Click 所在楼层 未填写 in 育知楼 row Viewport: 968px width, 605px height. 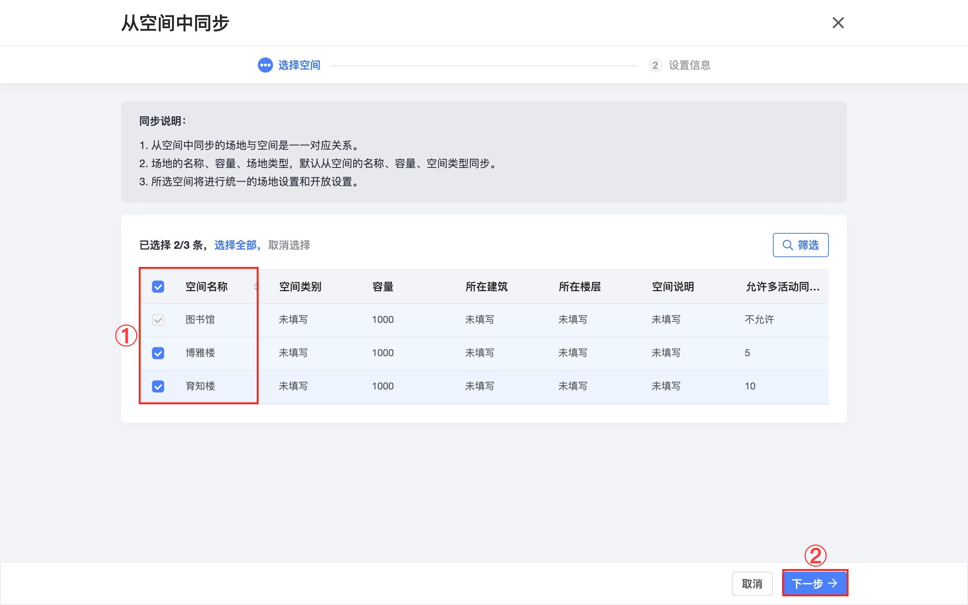[573, 386]
